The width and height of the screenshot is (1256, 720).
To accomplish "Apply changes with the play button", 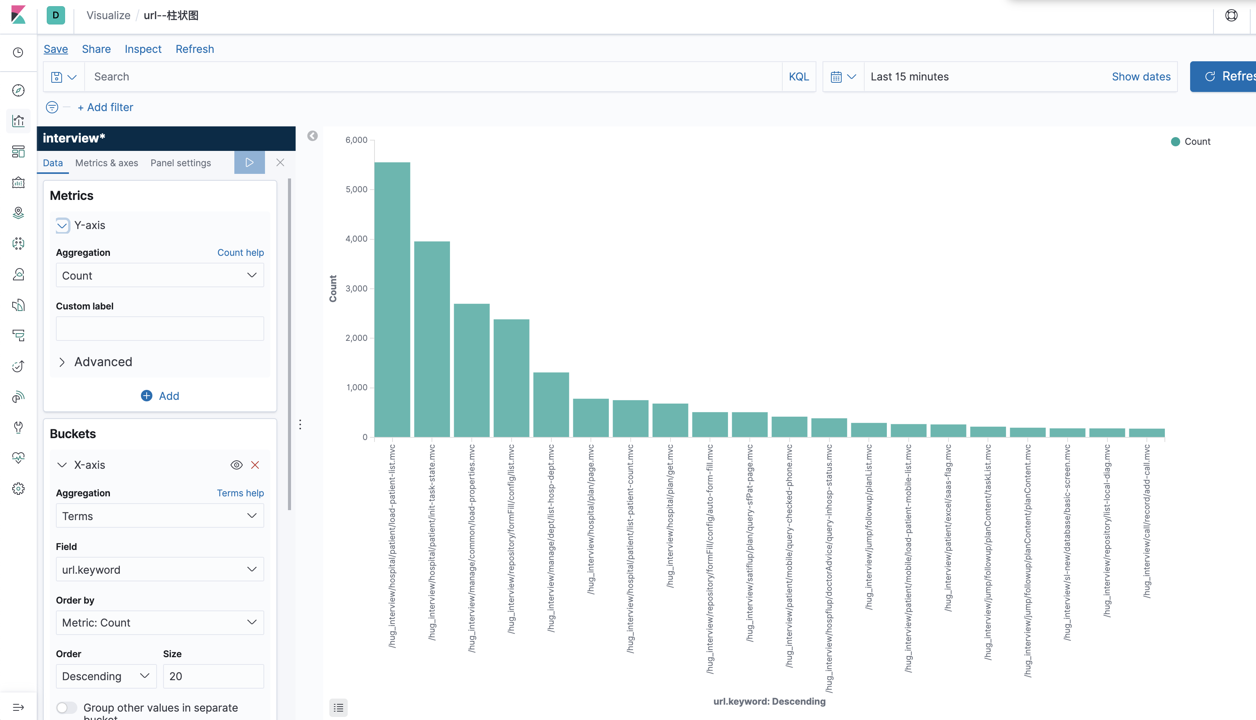I will pos(249,162).
